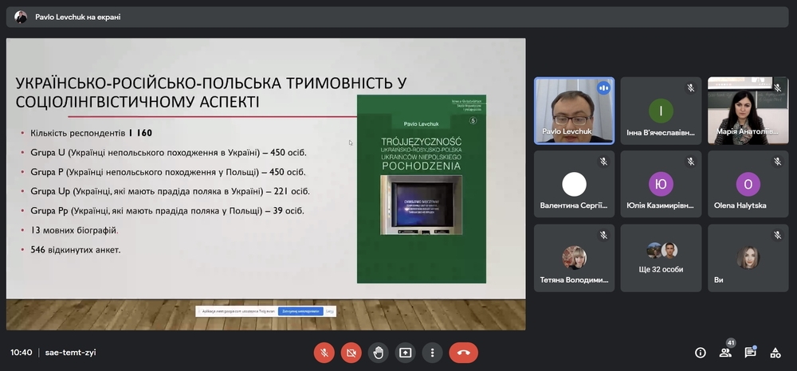Show the participants list with 41 badge
797x371 pixels.
coord(726,353)
